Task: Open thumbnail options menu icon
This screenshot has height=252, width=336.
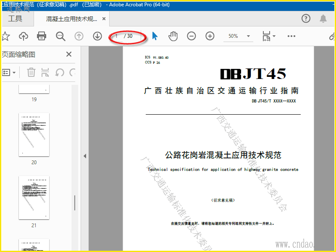Action: click(9, 72)
